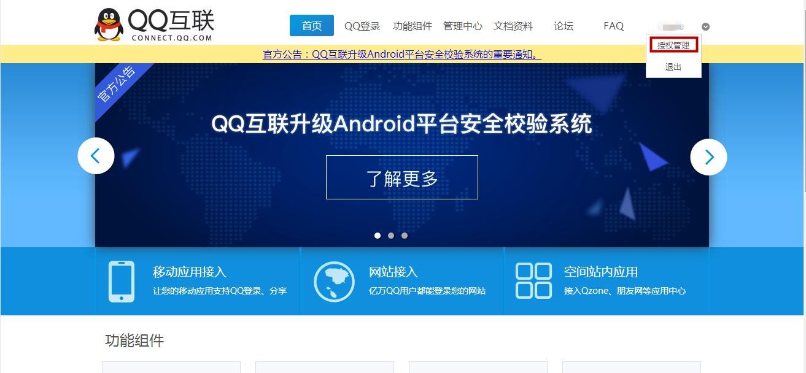Click the globe icon for 网站接入
This screenshot has width=806, height=373.
pyautogui.click(x=334, y=282)
